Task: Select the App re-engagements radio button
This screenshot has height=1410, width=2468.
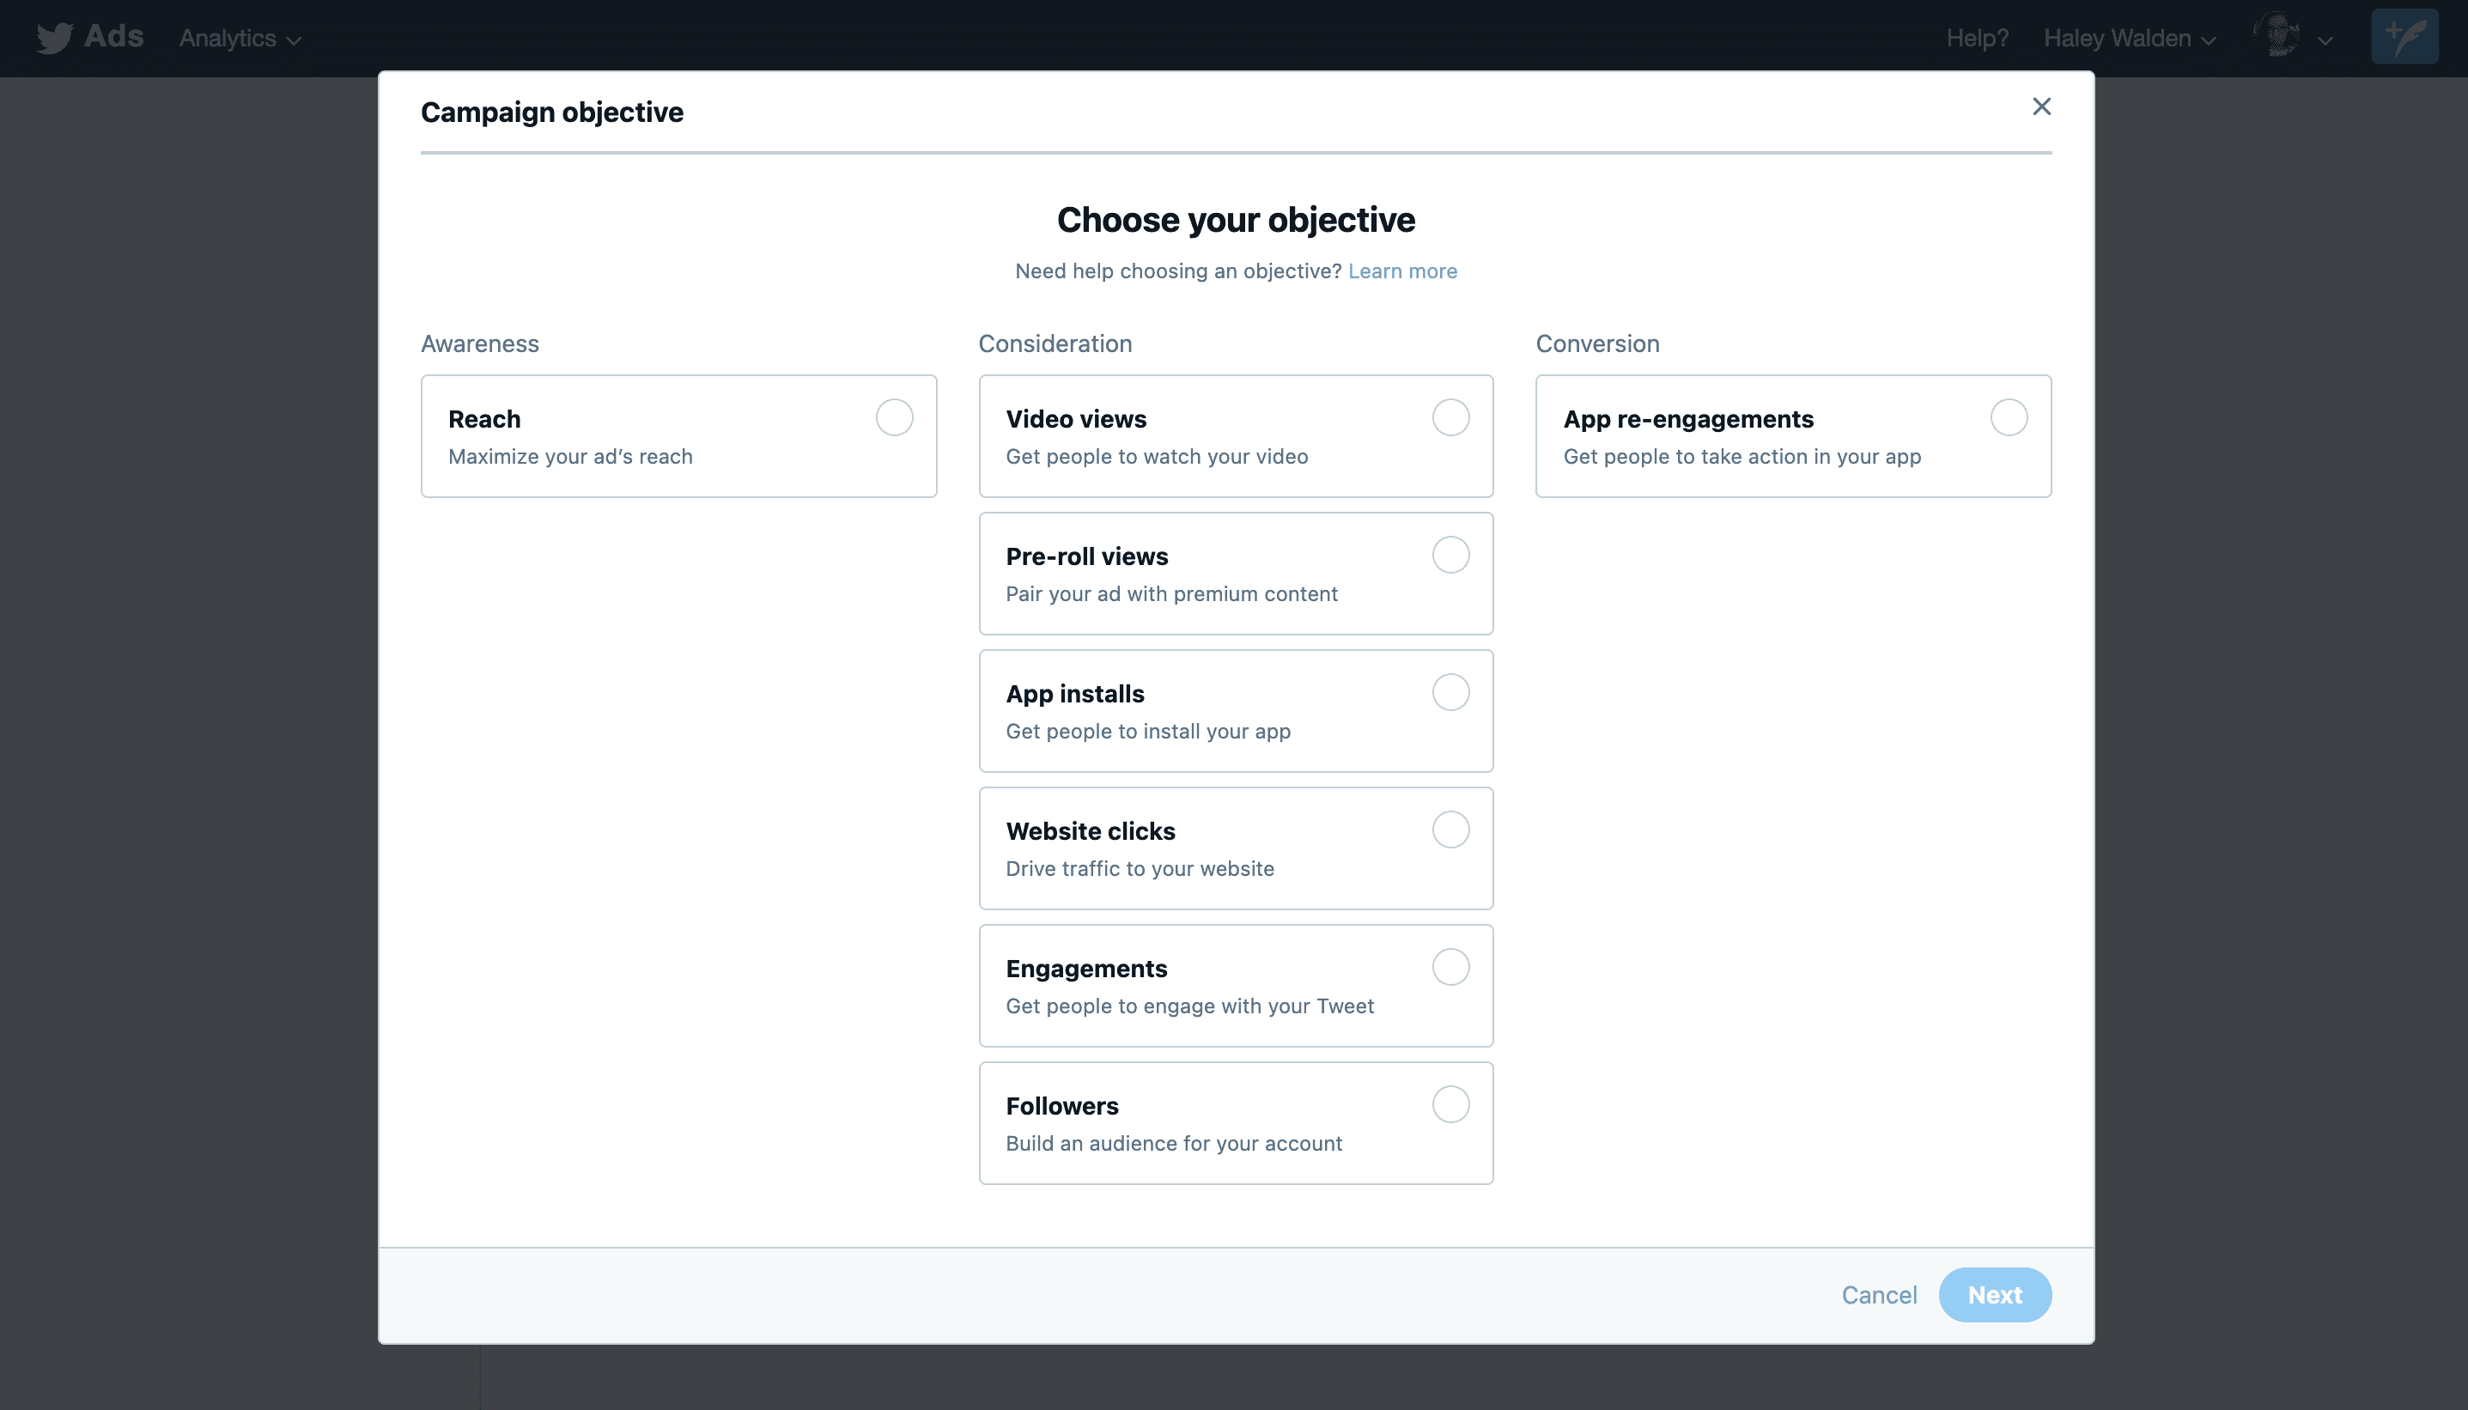Action: pos(2008,417)
